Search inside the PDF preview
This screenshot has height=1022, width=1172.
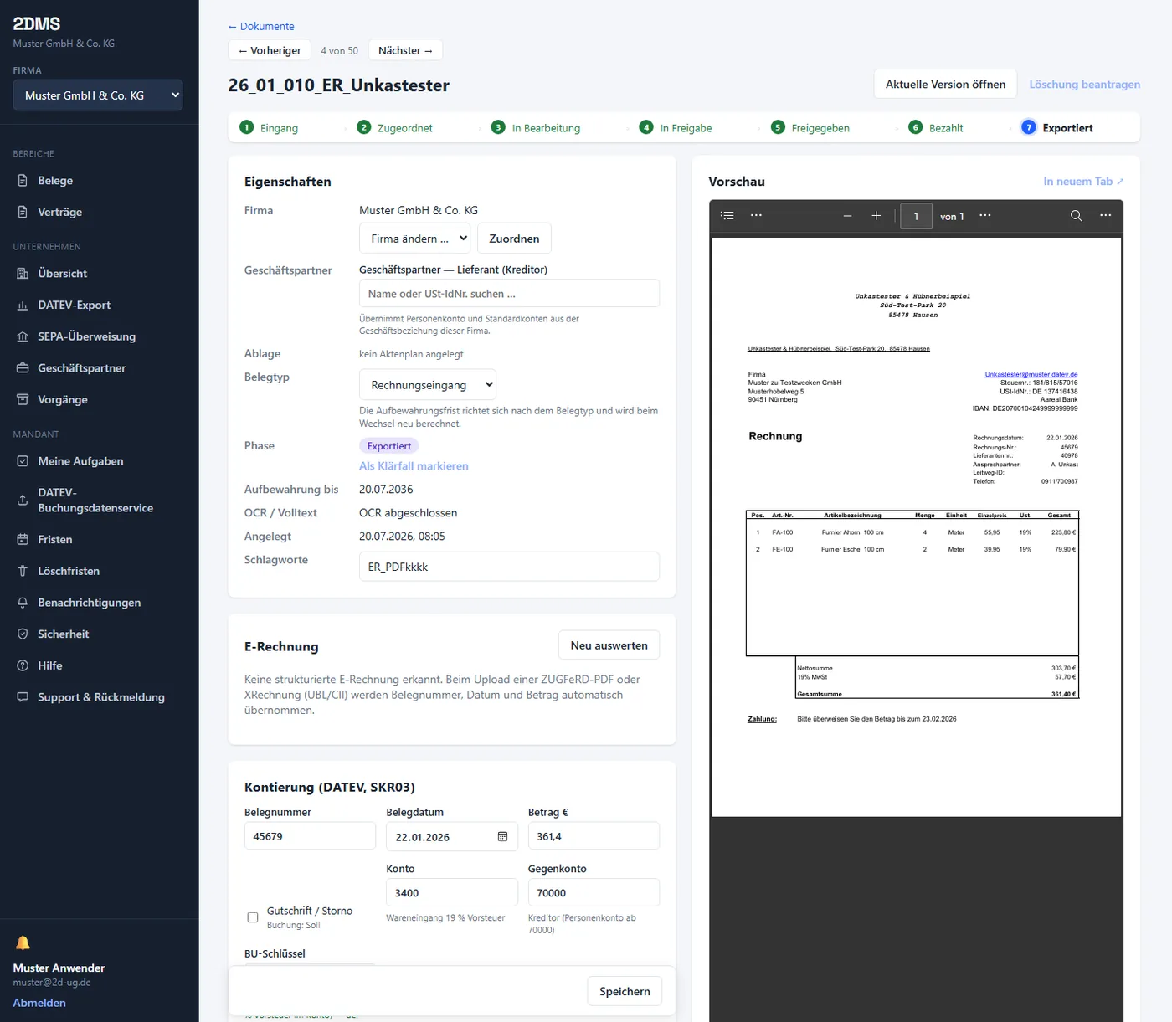pos(1077,216)
